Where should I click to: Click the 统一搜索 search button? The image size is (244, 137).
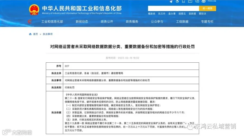[x=207, y=8]
